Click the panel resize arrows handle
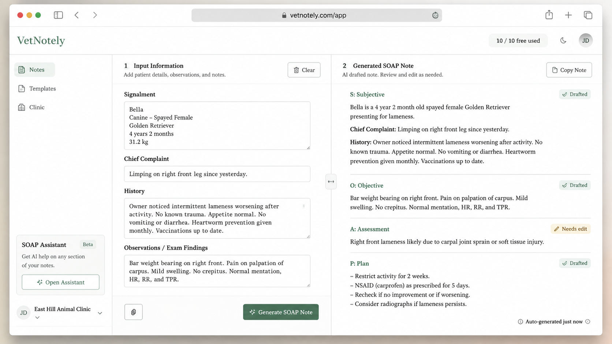This screenshot has height=344, width=612. tap(331, 182)
